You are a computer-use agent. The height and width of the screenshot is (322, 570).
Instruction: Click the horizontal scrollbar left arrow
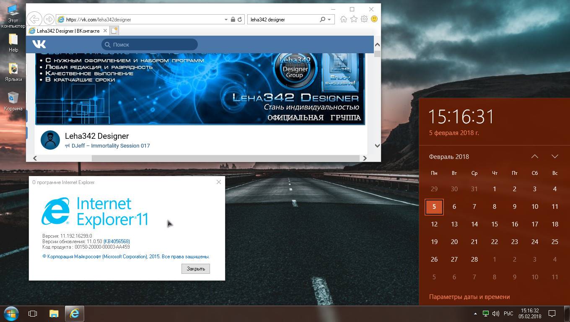click(x=35, y=158)
